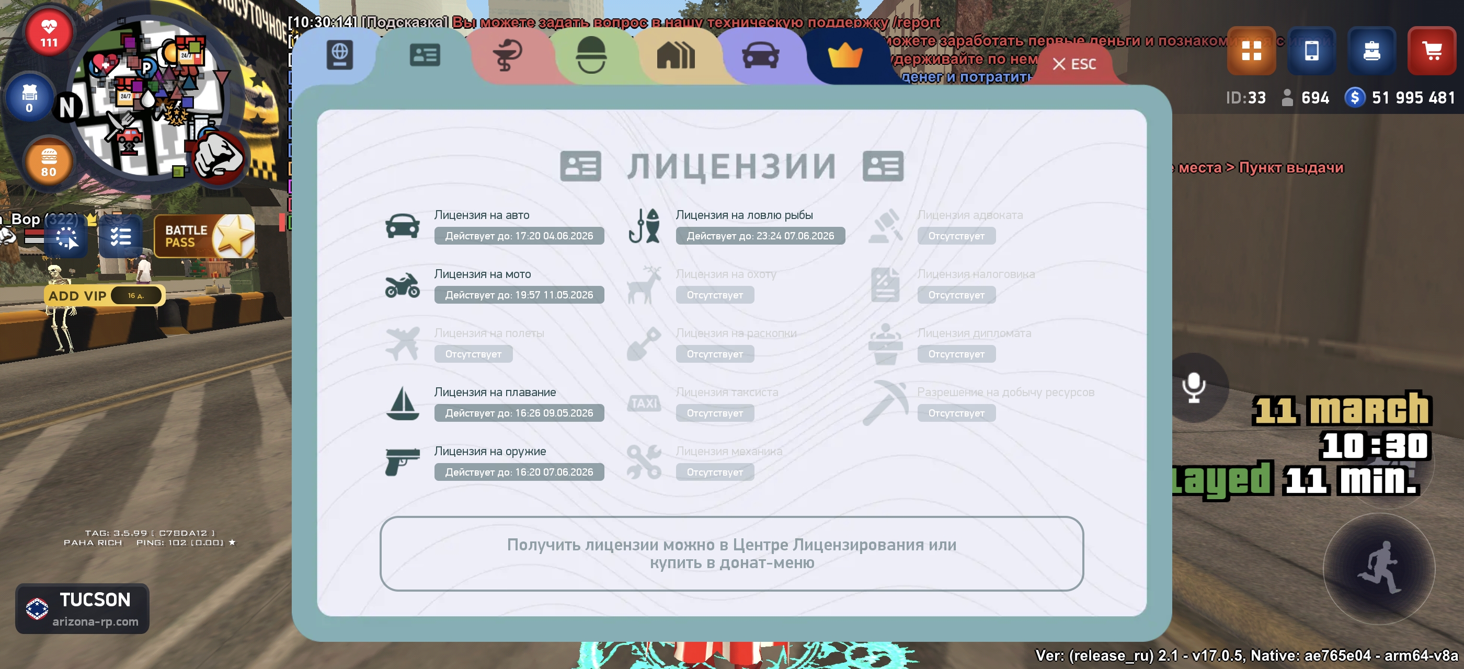Open the shop cart icon
The height and width of the screenshot is (669, 1464).
click(1431, 51)
